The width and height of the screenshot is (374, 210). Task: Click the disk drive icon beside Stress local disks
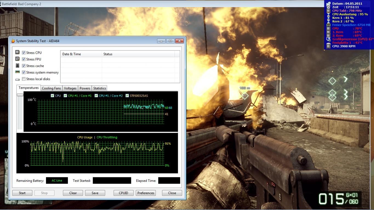point(18,79)
